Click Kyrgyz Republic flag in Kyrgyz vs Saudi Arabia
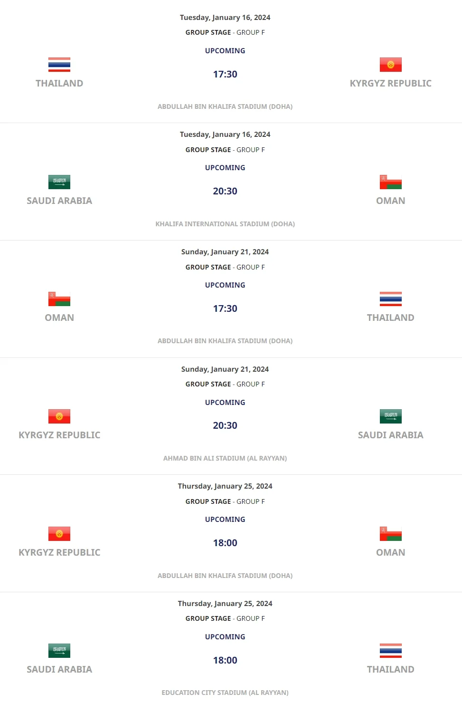Screen dimensions: 462x703 pyautogui.click(x=59, y=416)
